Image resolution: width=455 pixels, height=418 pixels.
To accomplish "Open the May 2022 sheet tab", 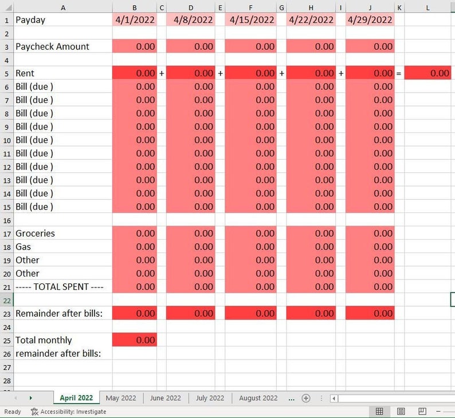I will 121,398.
